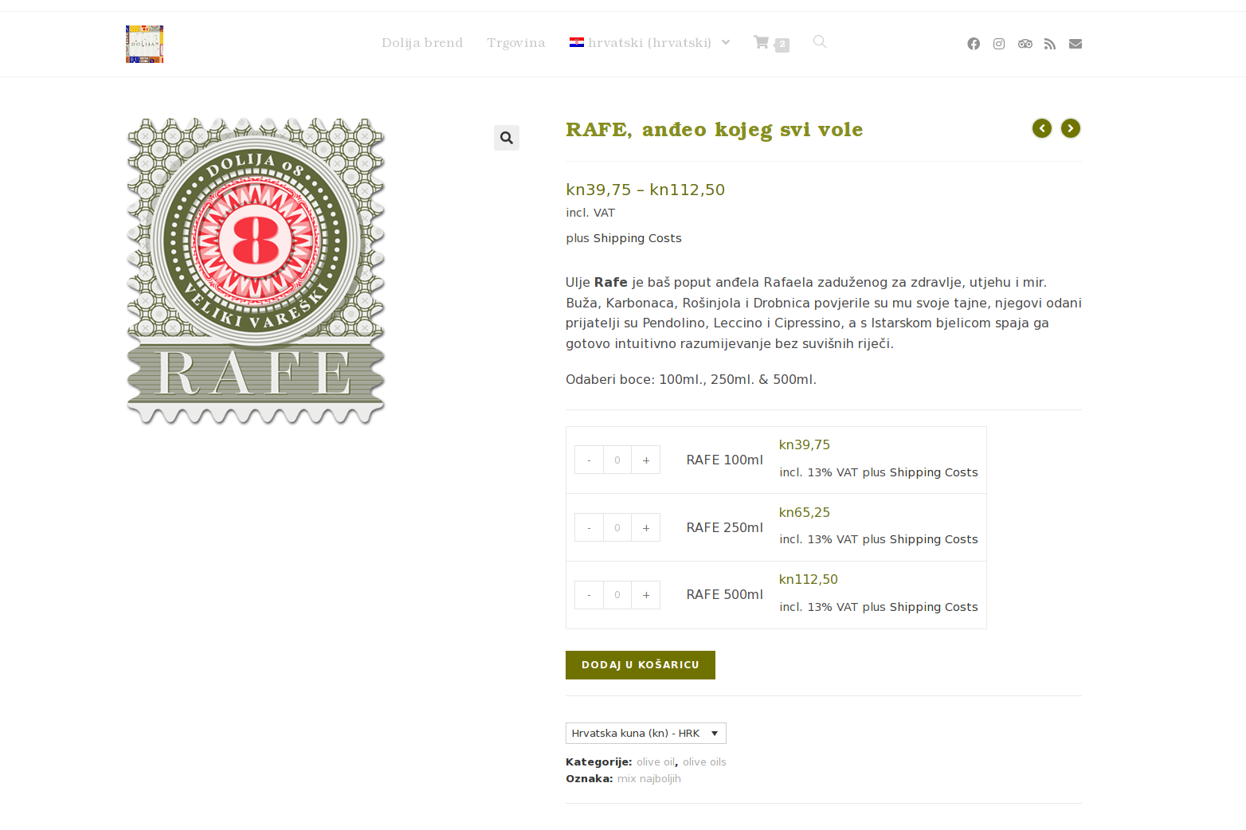Click the product title RAFE, anđeo kojeg svi vole
This screenshot has height=830, width=1246.
(715, 129)
